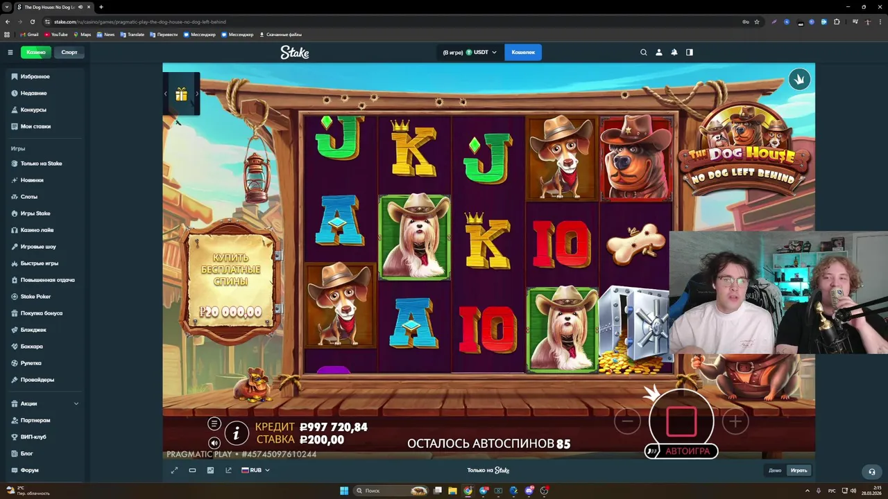Screen dimensions: 888x499
Task: Open the USDT balance dropdown
Action: [470, 52]
